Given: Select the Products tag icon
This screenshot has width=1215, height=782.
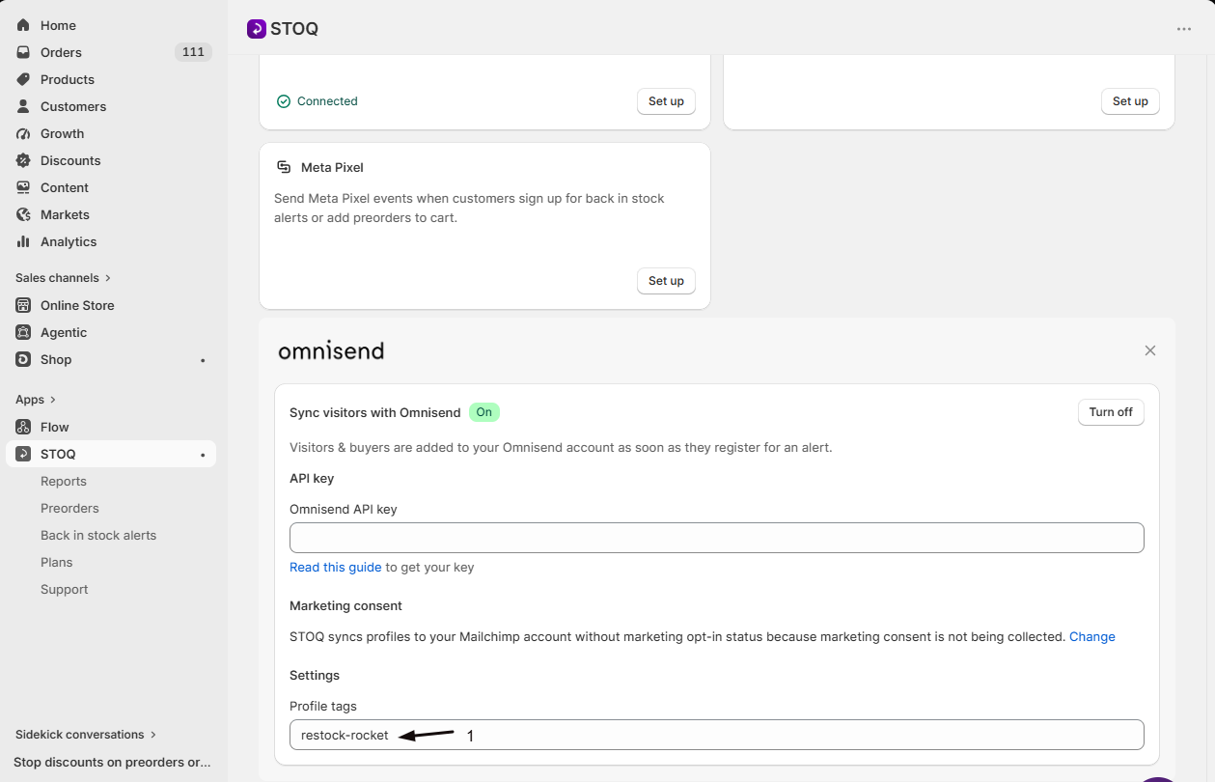Looking at the screenshot, I should point(23,79).
